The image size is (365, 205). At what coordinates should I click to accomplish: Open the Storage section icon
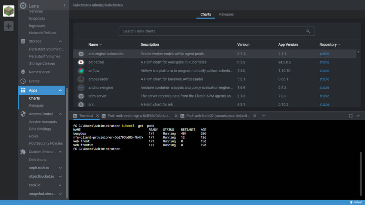[23, 41]
